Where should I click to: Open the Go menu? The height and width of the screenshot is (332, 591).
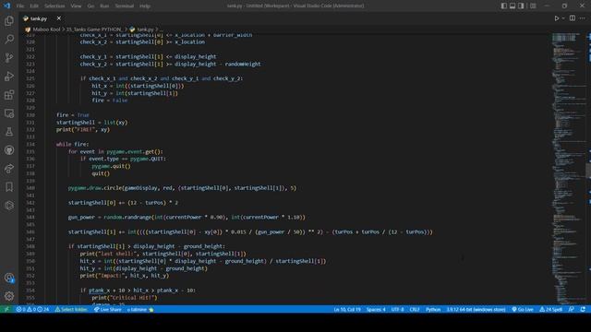point(90,6)
